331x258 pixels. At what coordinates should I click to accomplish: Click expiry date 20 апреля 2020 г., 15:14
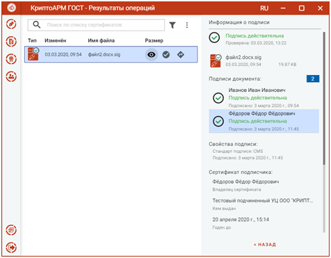[241, 220]
